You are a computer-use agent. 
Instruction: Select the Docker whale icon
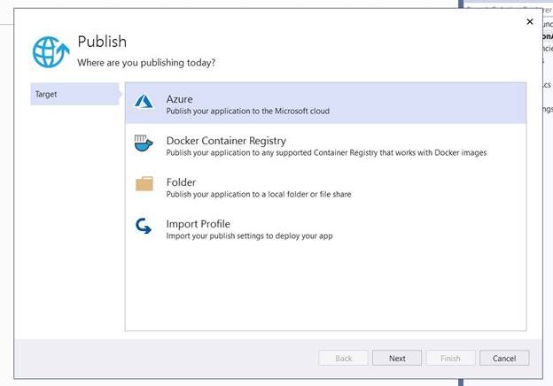click(144, 143)
